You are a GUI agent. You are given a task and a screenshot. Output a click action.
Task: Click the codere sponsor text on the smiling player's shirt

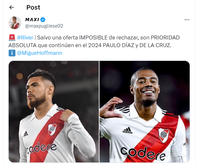point(143,154)
